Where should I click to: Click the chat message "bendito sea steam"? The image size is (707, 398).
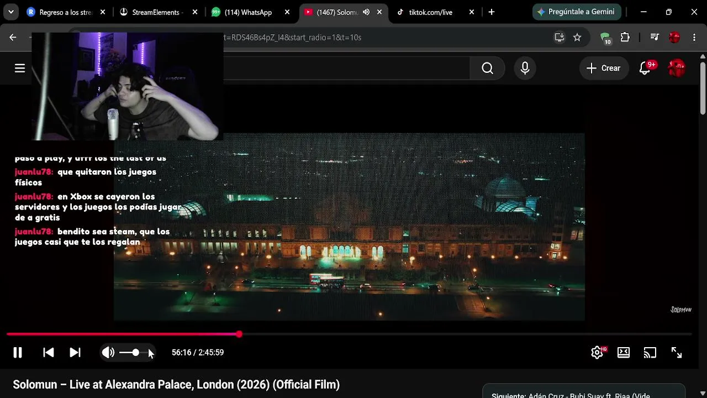[92, 237]
